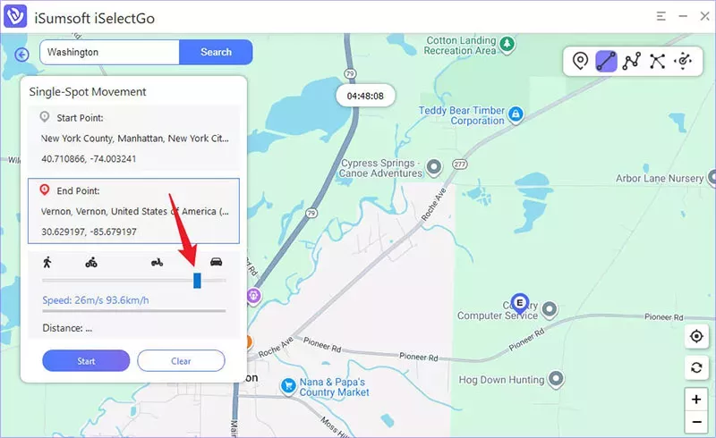
Task: Click the blue speed slider handle
Action: click(x=197, y=281)
